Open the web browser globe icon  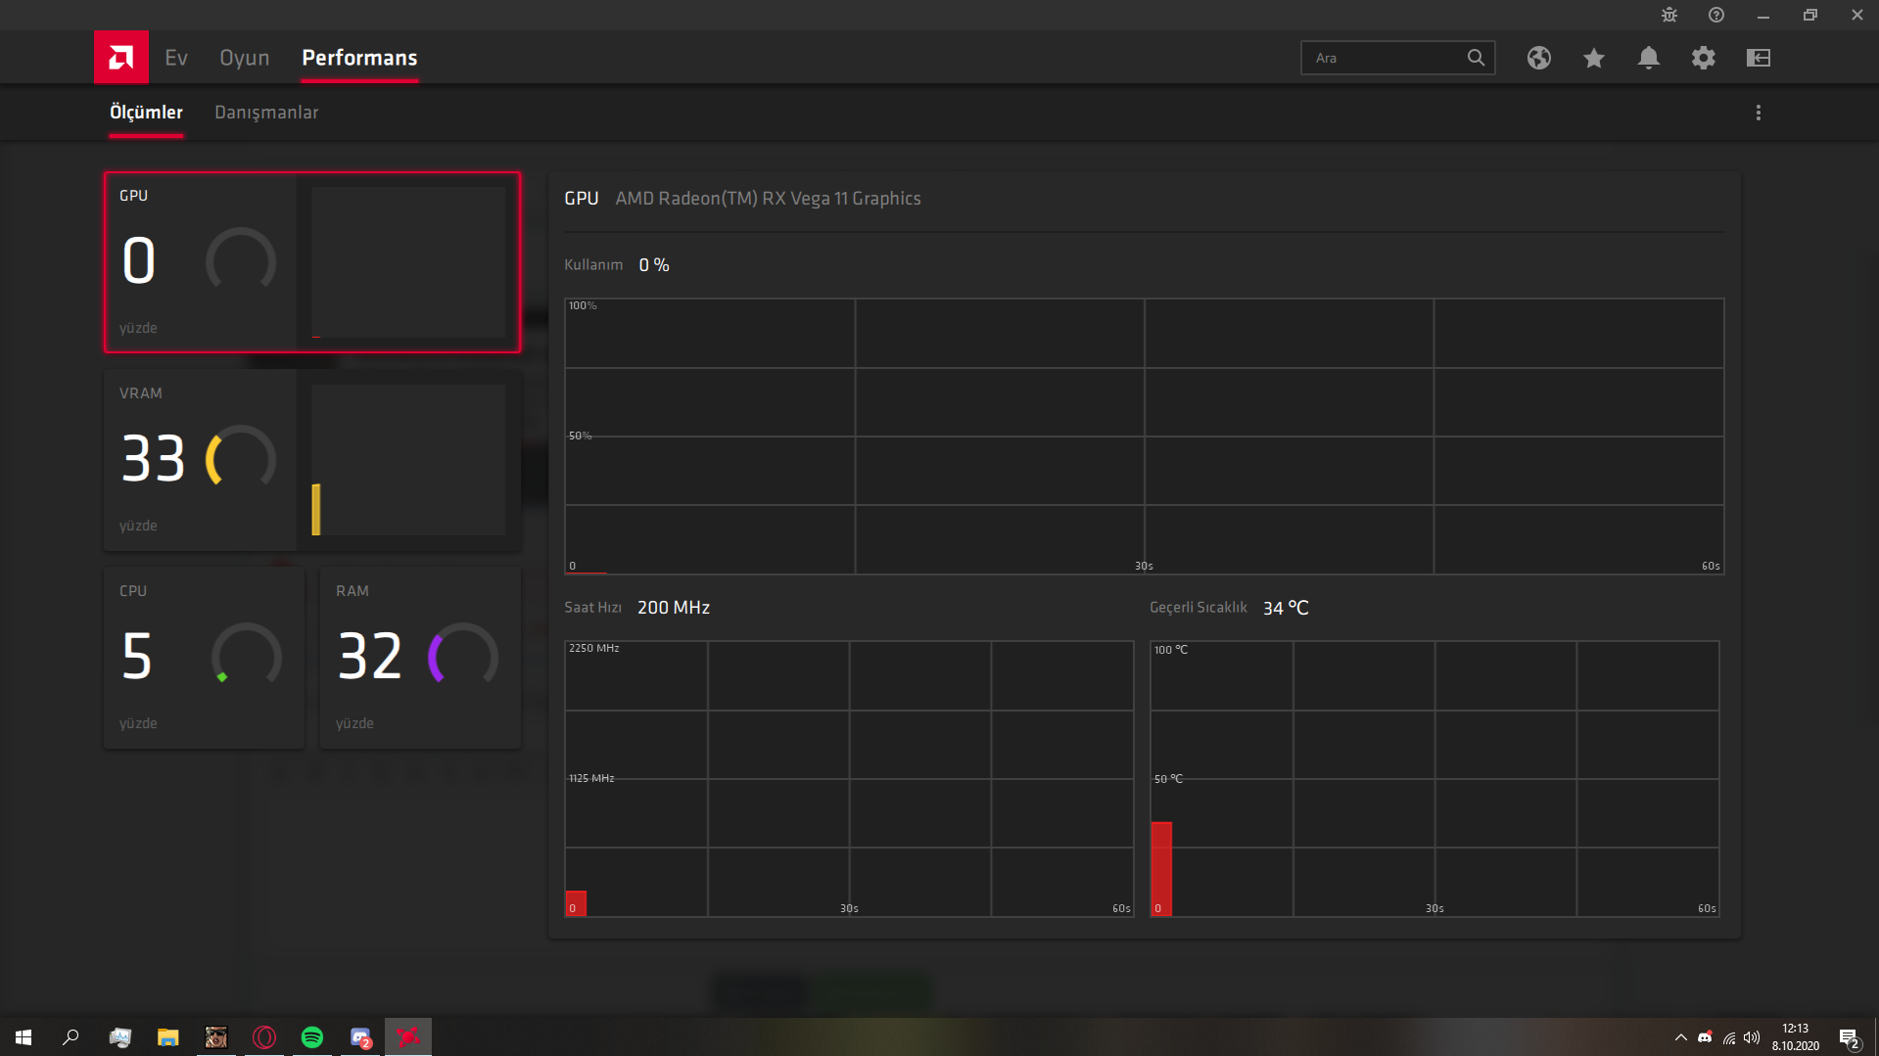click(1539, 58)
